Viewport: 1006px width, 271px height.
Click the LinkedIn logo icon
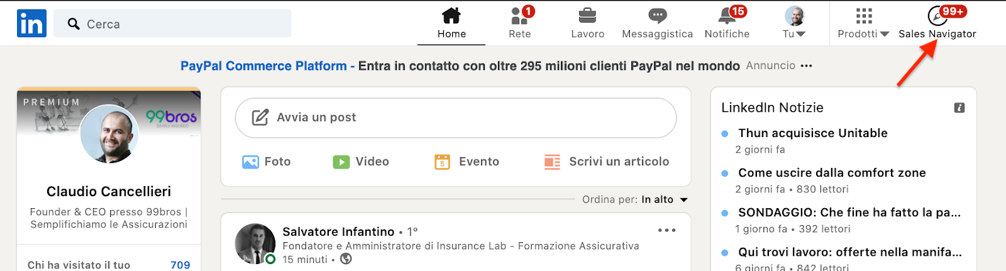(x=31, y=24)
